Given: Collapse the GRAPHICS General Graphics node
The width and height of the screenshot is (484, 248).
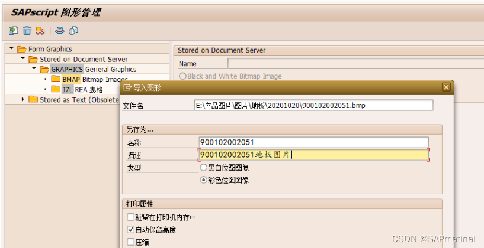Looking at the screenshot, I should (34, 68).
